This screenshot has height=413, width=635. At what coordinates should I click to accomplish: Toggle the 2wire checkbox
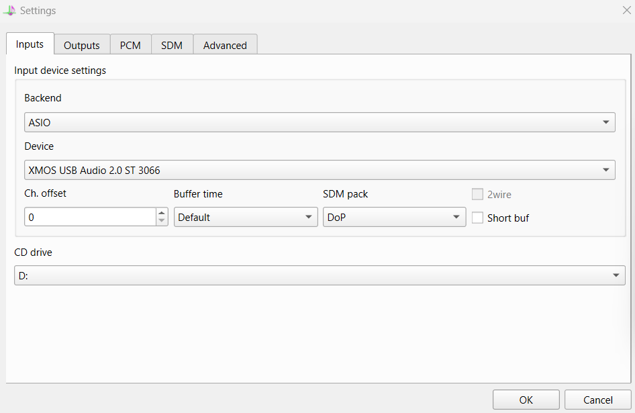pyautogui.click(x=477, y=194)
